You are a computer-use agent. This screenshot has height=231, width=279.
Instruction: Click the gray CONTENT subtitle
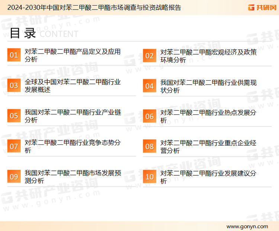pyautogui.click(x=59, y=34)
